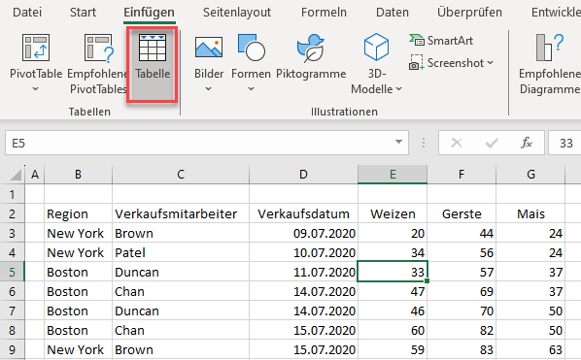Click the Weizen header cell
This screenshot has width=581, height=360.
point(393,213)
